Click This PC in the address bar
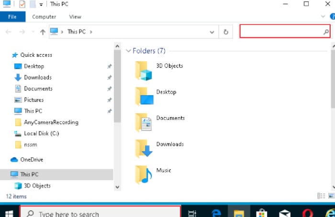Viewport: 335px width, 217px height. point(77,32)
